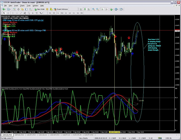The image size is (181, 140).
Task: Select the arrow cursor tool
Action: point(4,13)
